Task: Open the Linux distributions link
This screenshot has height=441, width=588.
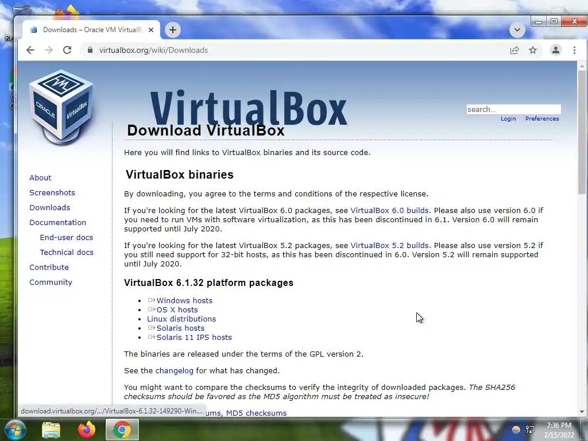Action: [x=181, y=319]
